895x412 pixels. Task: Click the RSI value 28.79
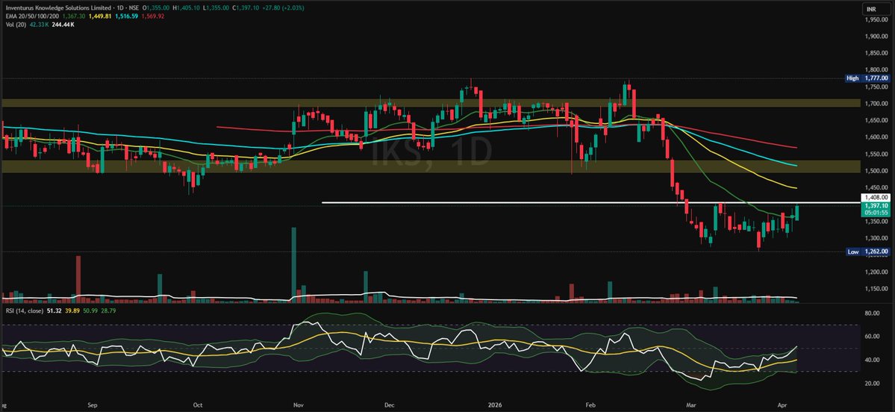pos(108,311)
